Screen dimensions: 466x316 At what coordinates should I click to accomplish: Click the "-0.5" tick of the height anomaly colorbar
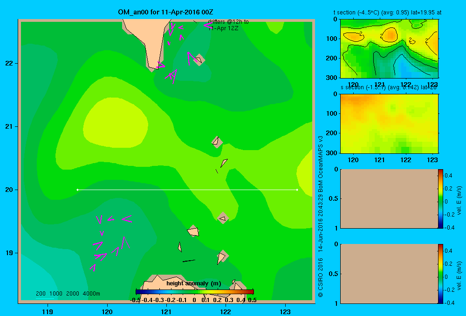pos(136,300)
